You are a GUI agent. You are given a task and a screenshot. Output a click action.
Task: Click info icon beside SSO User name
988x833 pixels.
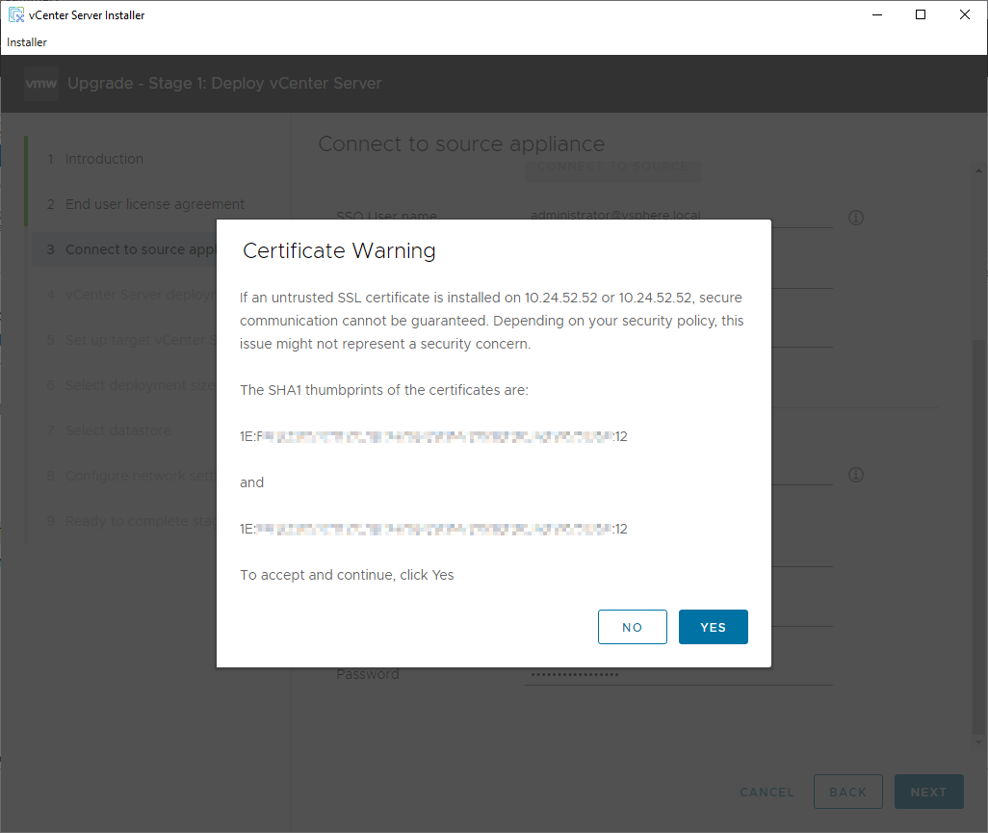855,218
